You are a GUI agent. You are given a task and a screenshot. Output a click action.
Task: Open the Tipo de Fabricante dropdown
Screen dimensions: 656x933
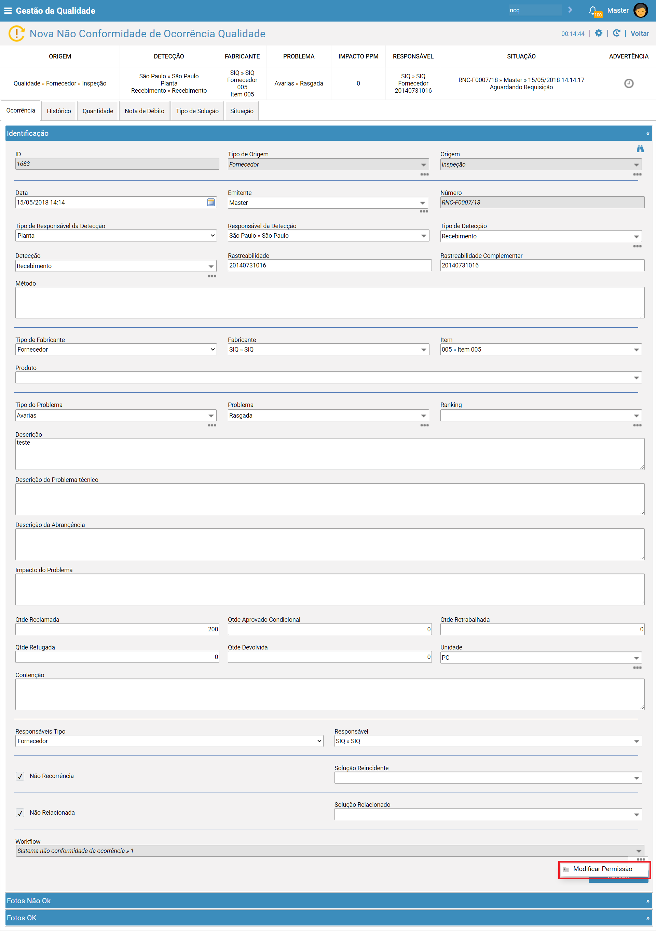point(116,350)
